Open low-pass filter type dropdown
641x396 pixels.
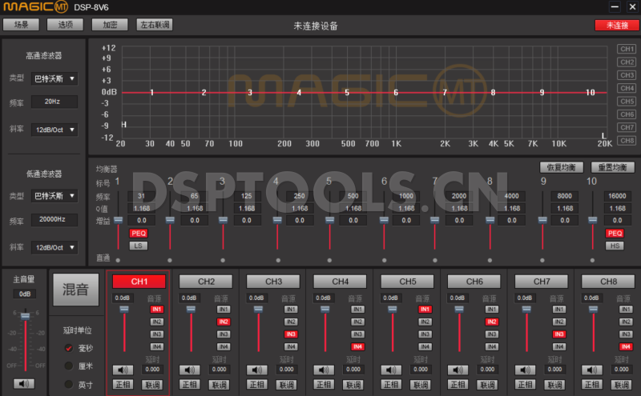(54, 196)
